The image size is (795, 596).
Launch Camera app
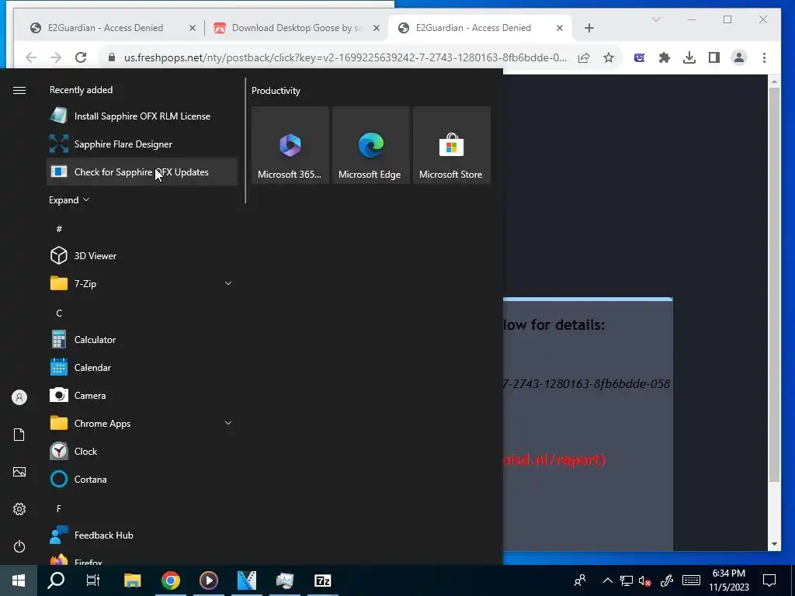[142, 395]
